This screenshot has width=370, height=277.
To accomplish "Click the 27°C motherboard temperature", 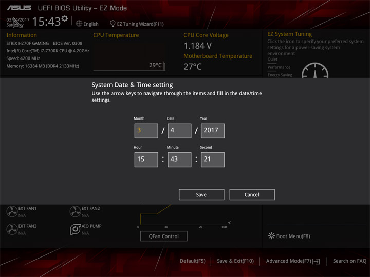I will (193, 67).
